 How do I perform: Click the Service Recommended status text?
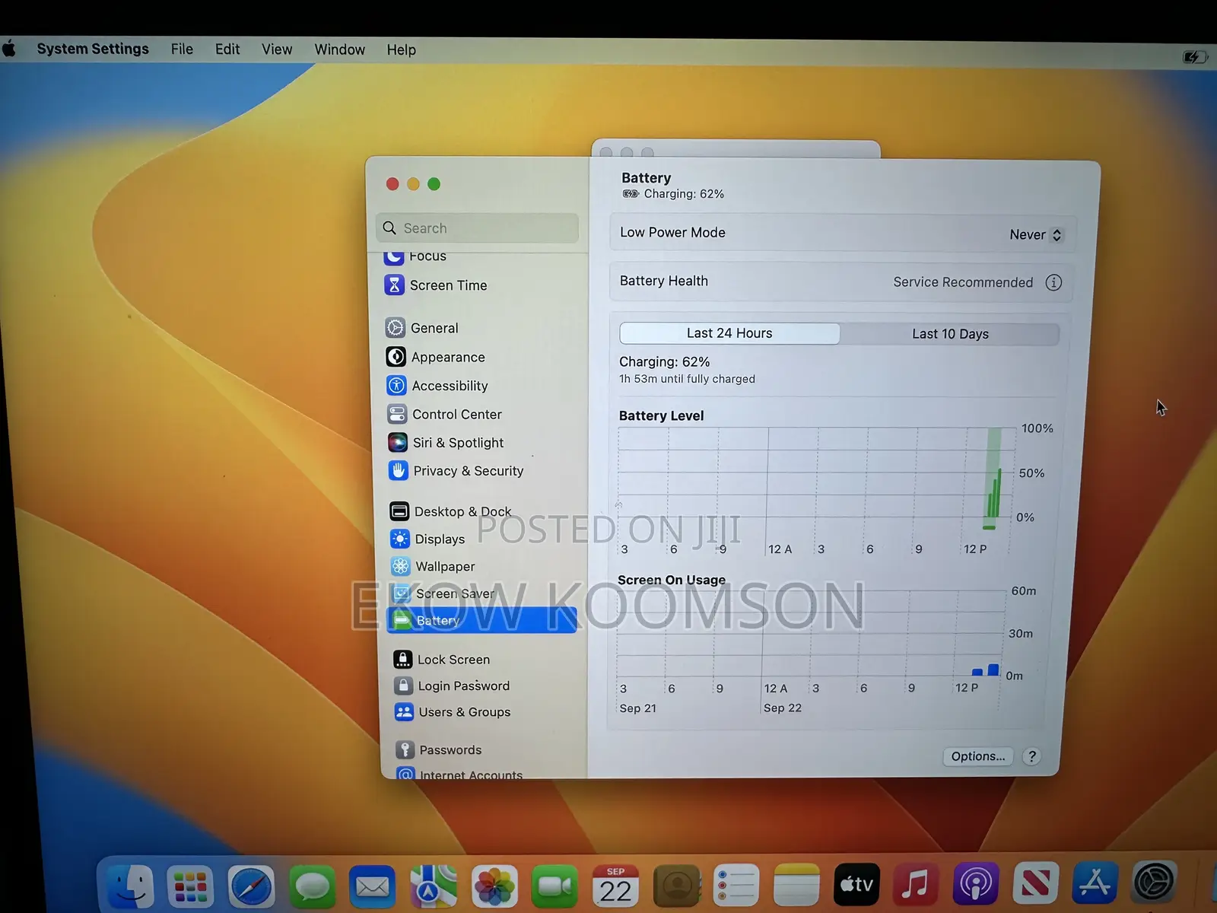click(x=963, y=282)
